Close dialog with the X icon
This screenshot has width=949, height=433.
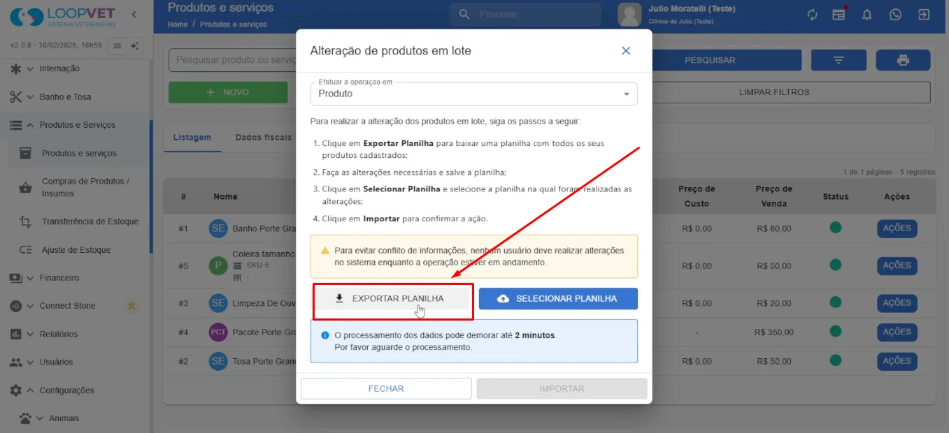pyautogui.click(x=626, y=50)
